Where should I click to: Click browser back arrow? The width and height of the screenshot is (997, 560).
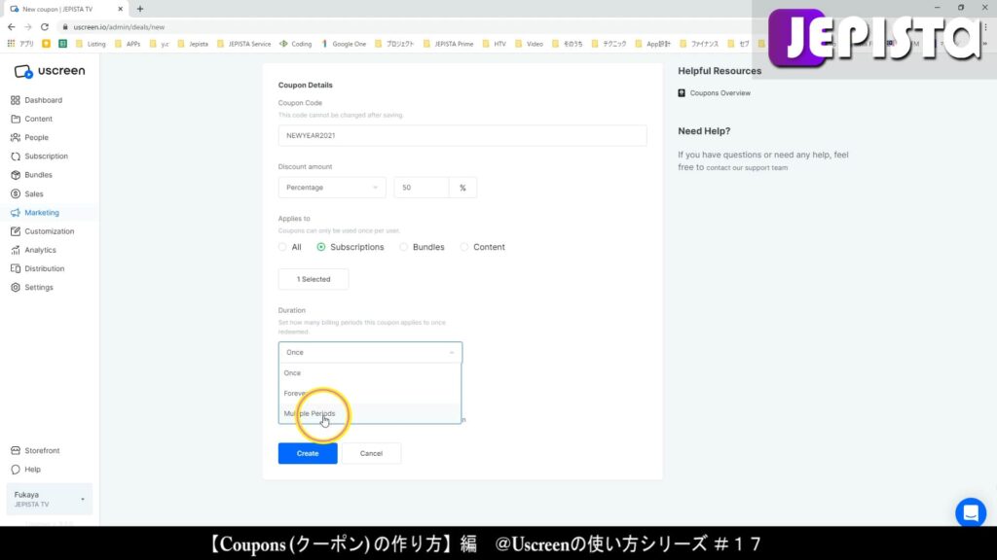pos(12,27)
